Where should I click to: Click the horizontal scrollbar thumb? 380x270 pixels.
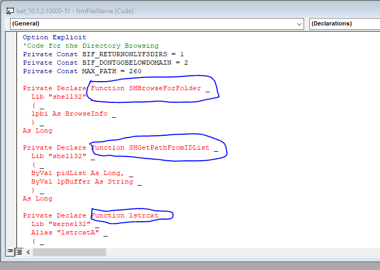(70, 252)
